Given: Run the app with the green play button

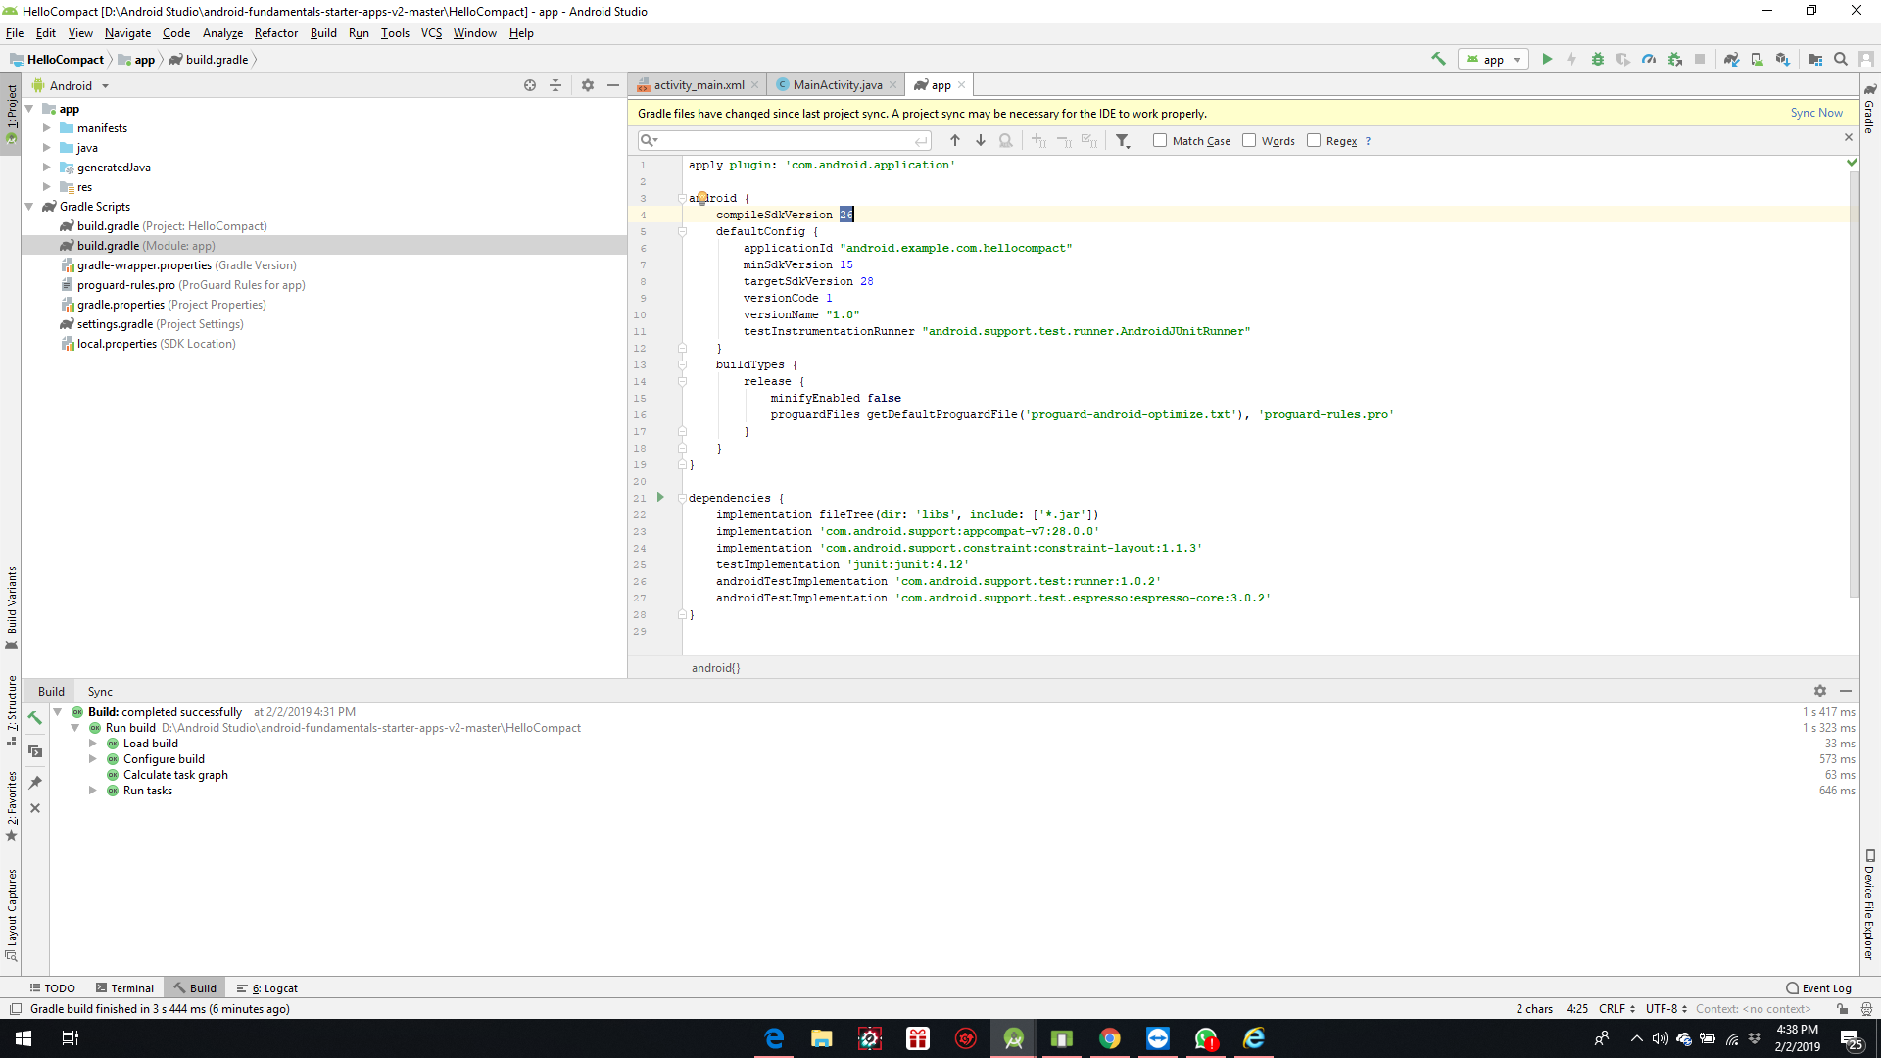Looking at the screenshot, I should [1547, 59].
